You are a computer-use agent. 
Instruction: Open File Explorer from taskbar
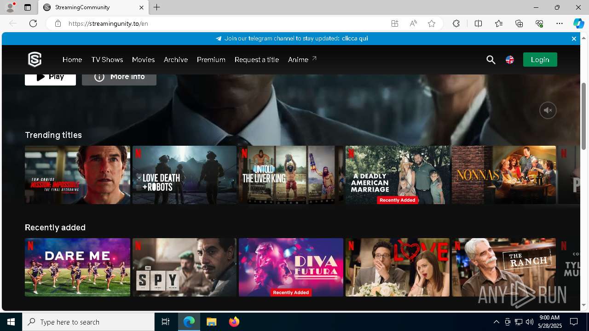tap(211, 322)
